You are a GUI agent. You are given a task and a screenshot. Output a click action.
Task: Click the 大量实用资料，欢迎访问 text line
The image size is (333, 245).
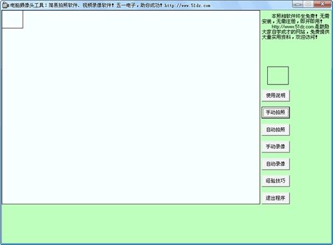point(290,37)
